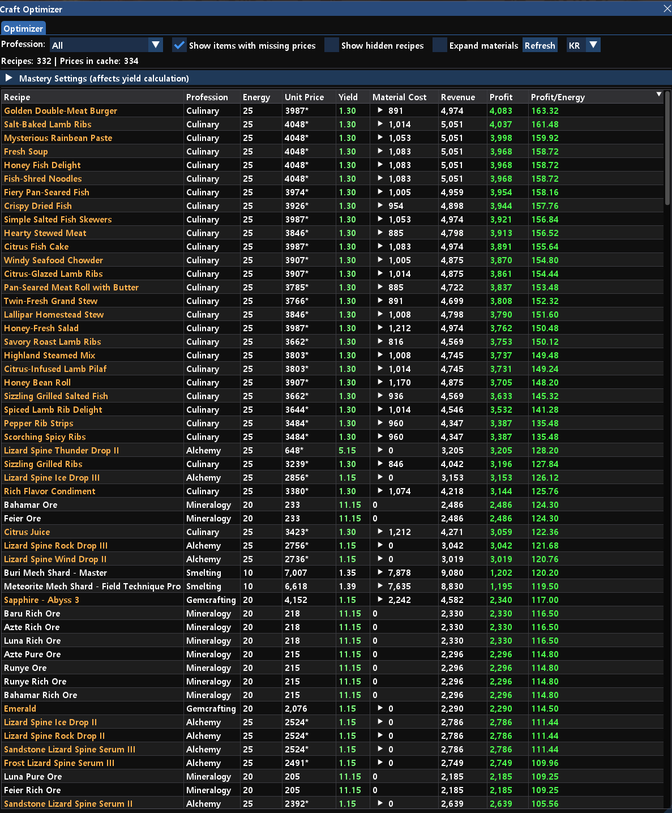
Task: Sort by the Profit/Energy column header
Action: 558,97
